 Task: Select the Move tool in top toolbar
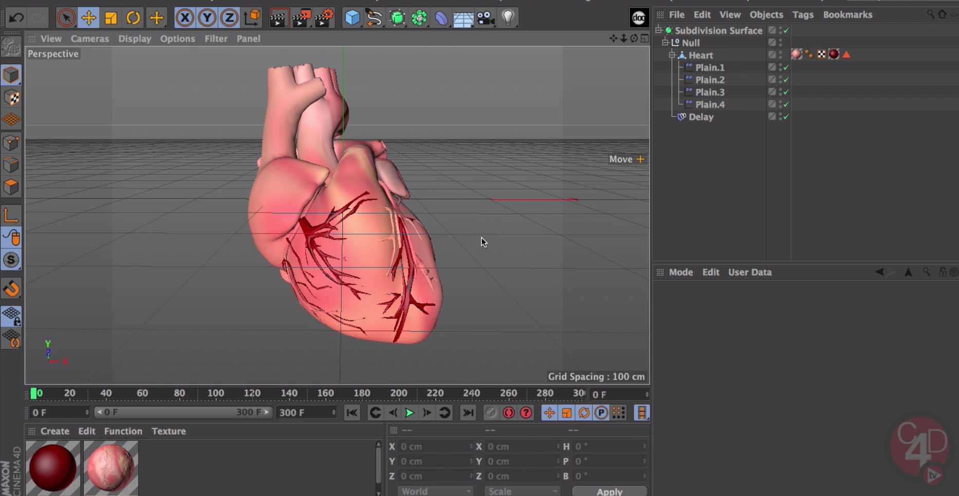coord(88,18)
